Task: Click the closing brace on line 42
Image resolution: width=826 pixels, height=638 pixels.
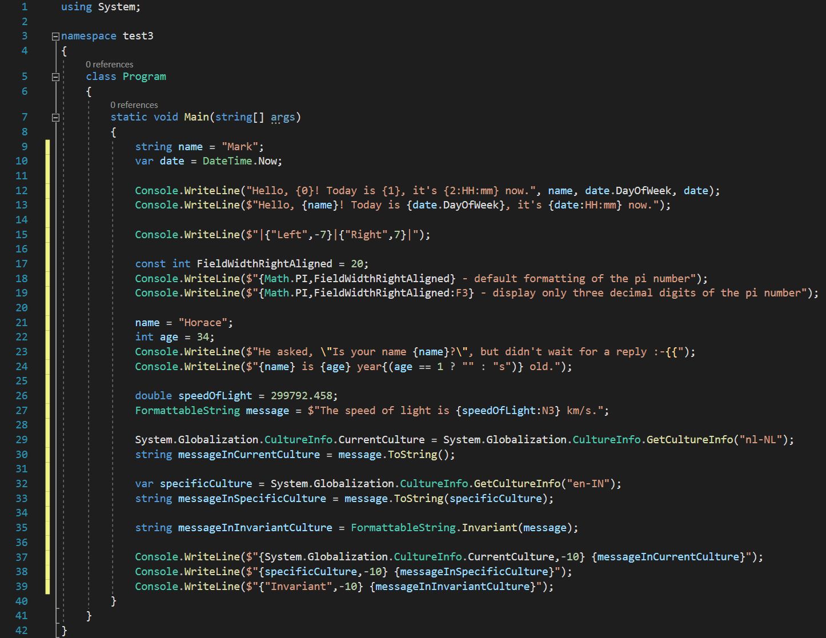Action: pyautogui.click(x=63, y=630)
